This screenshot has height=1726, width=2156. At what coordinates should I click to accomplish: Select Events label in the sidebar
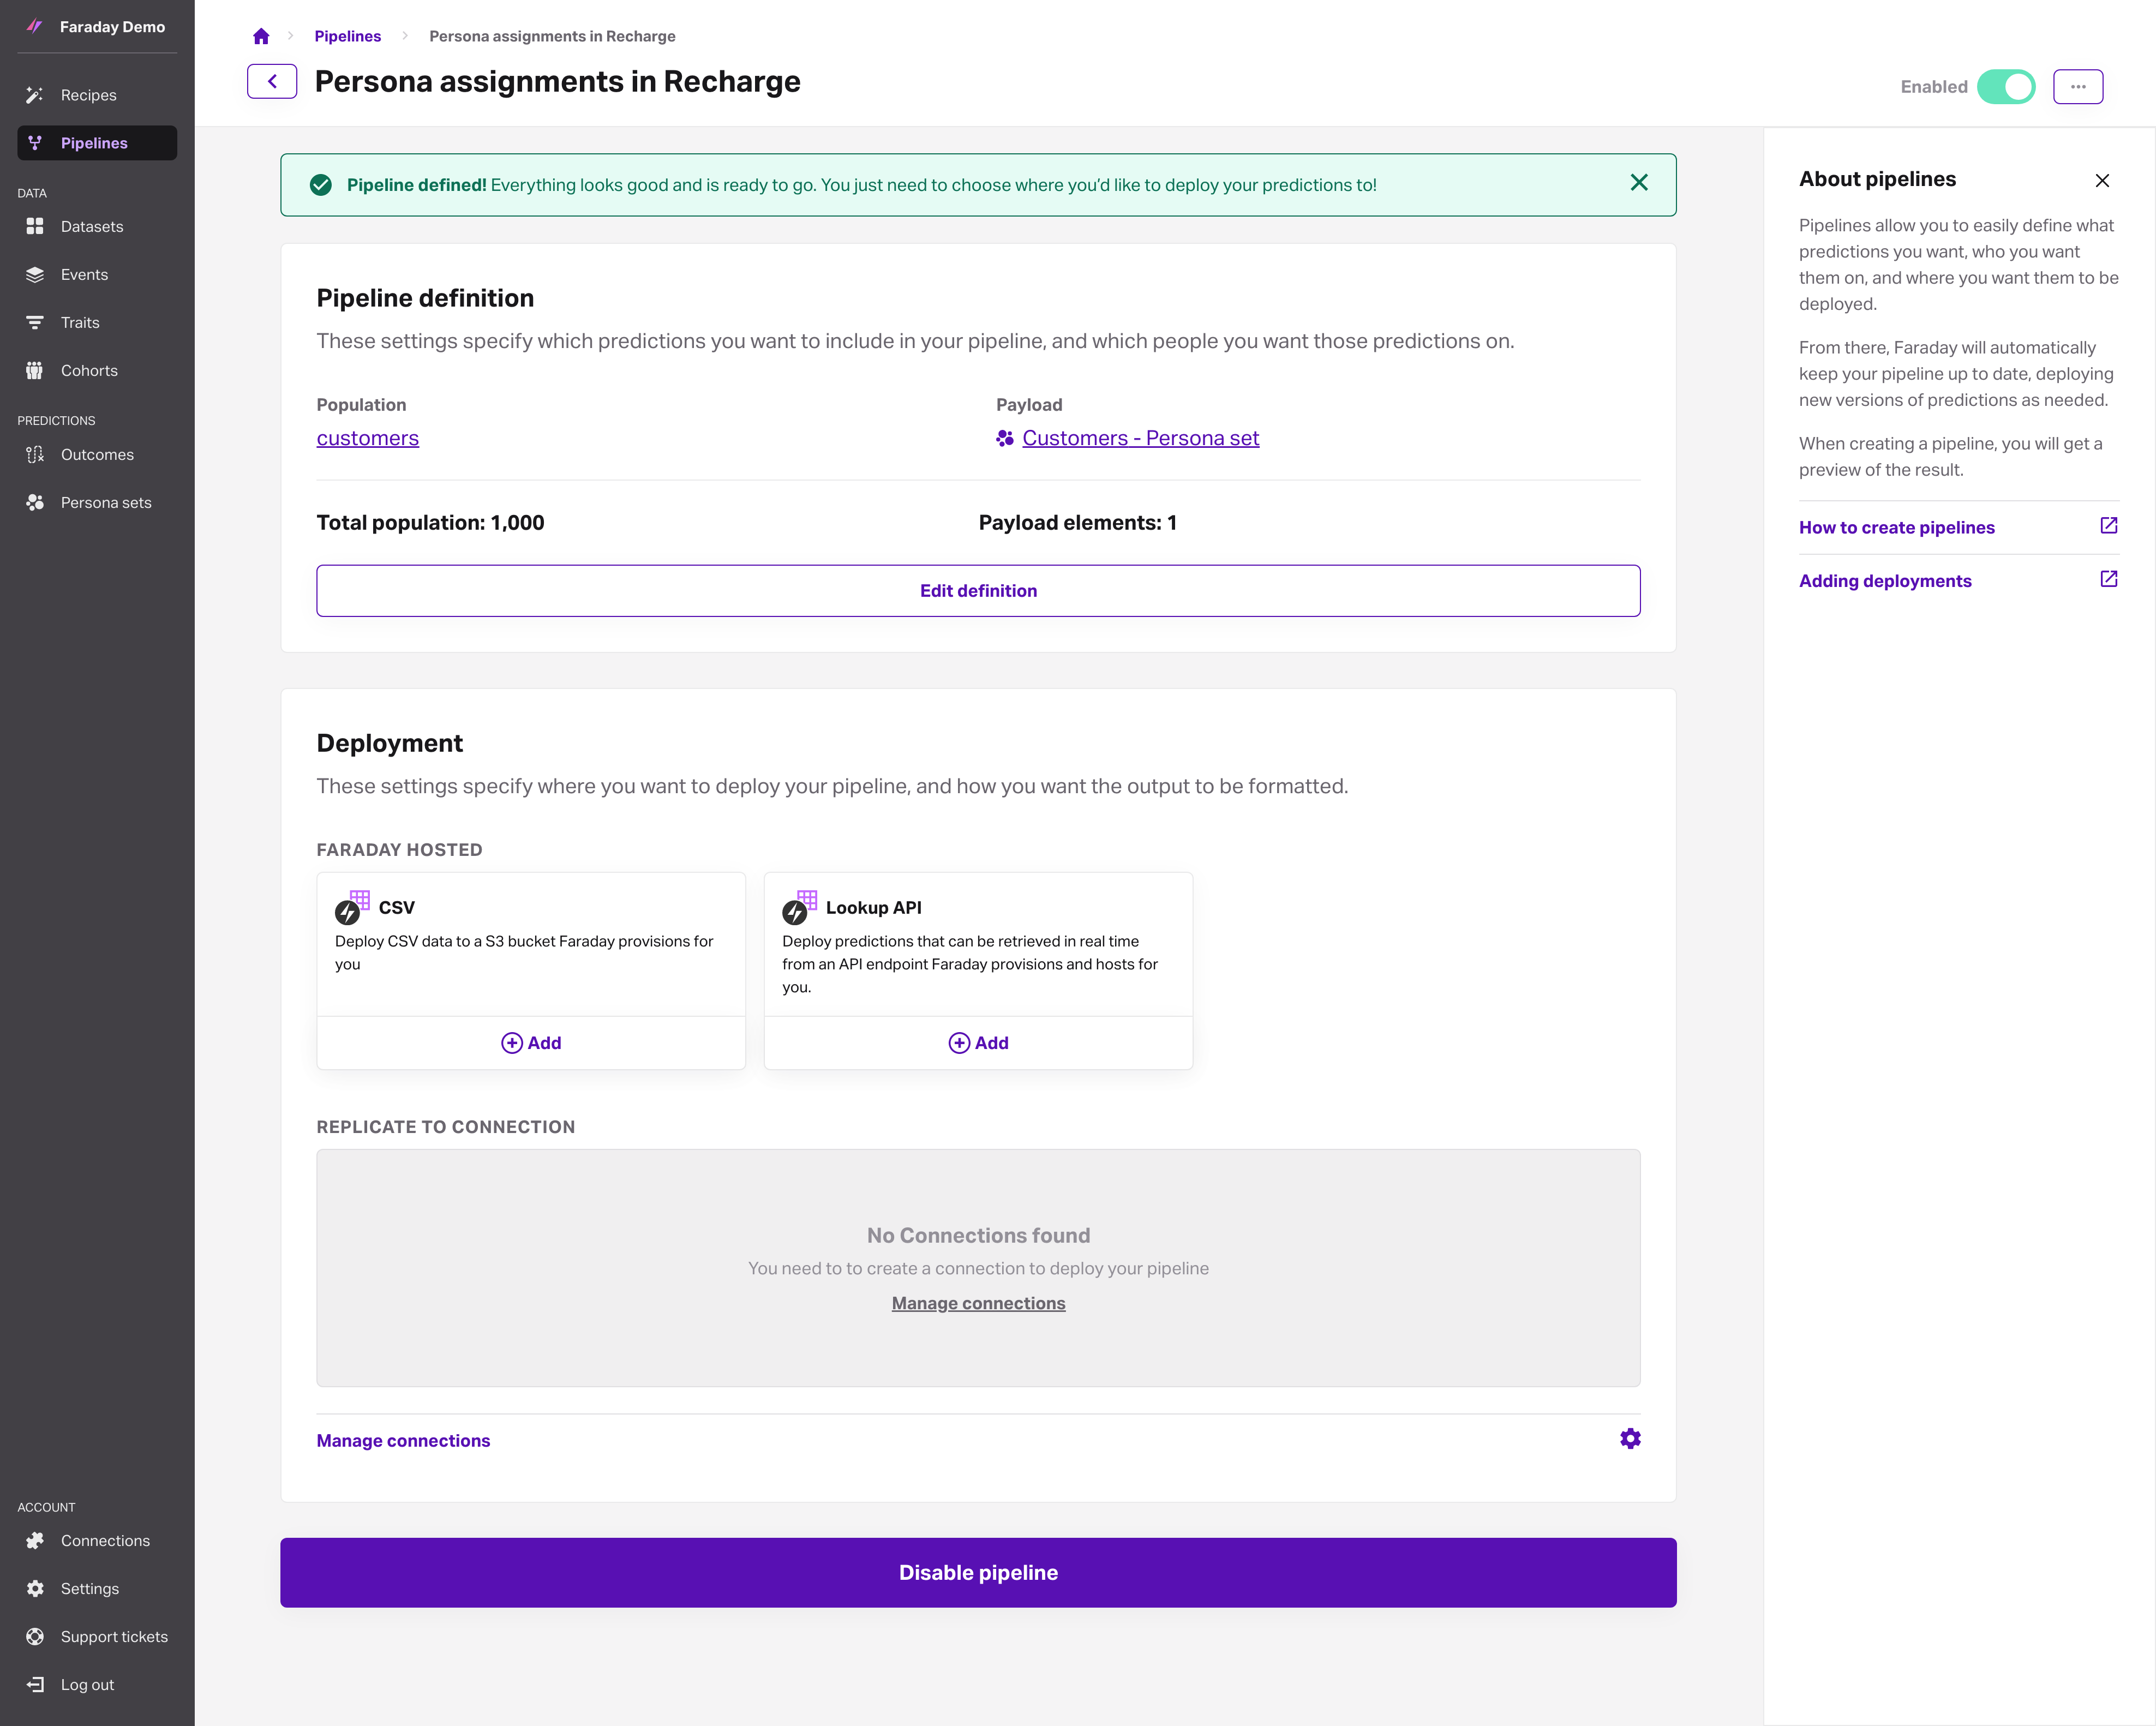point(84,274)
